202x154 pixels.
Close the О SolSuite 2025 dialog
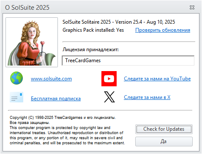(192, 7)
